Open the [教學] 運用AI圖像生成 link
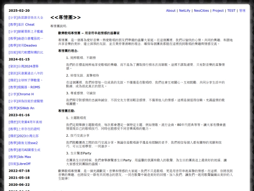 point(24,150)
